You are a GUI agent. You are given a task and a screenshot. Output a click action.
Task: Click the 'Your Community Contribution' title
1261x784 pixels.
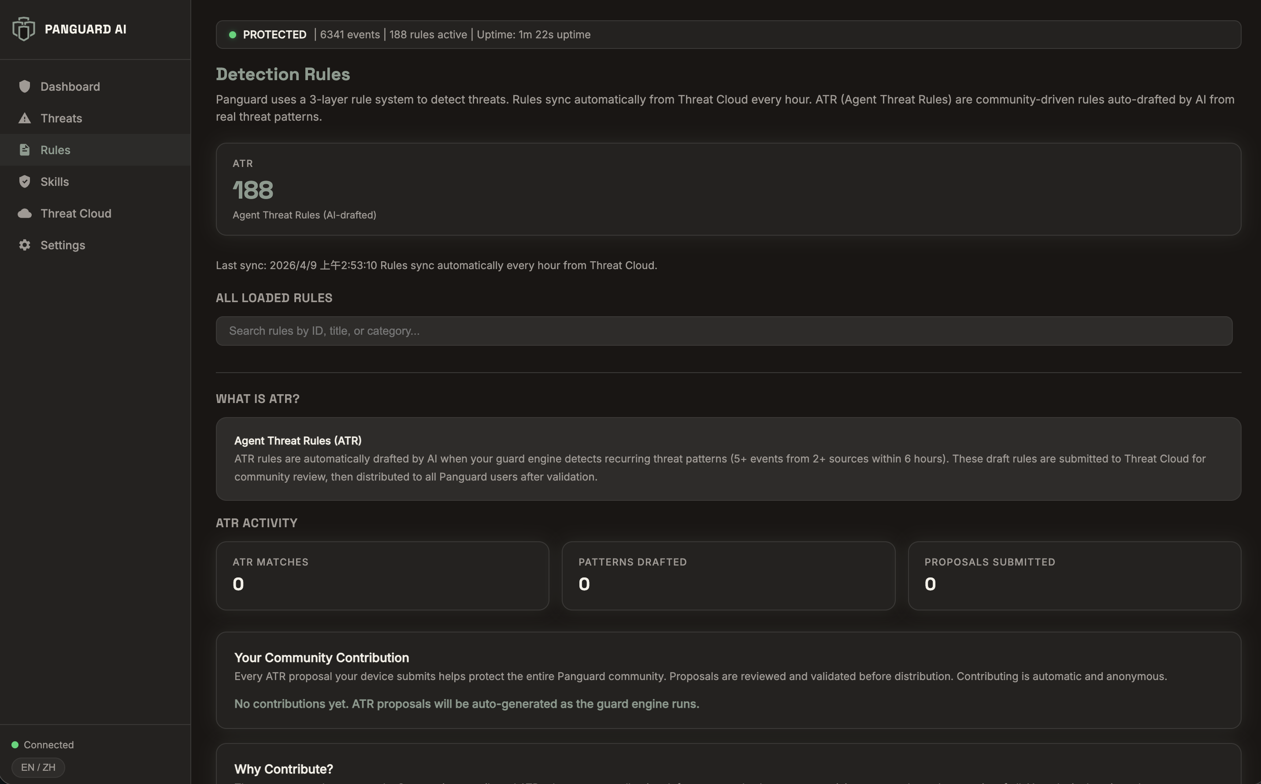[x=322, y=658]
